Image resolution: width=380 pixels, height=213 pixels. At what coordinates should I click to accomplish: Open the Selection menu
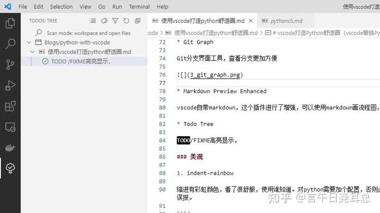(61, 7)
